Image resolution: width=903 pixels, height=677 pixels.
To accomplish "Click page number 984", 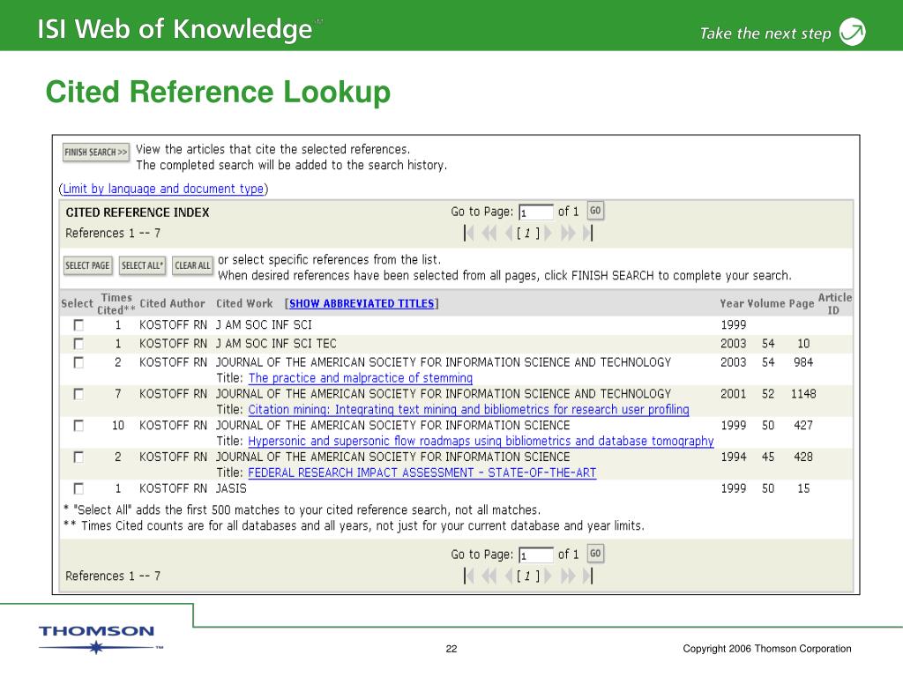I will coord(803,362).
